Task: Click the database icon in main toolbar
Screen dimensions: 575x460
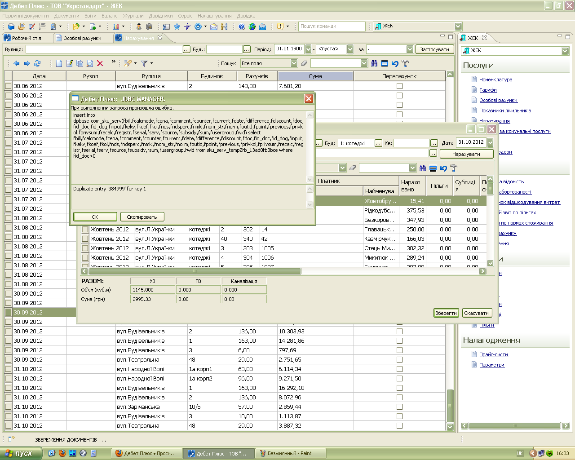Action: pyautogui.click(x=11, y=27)
